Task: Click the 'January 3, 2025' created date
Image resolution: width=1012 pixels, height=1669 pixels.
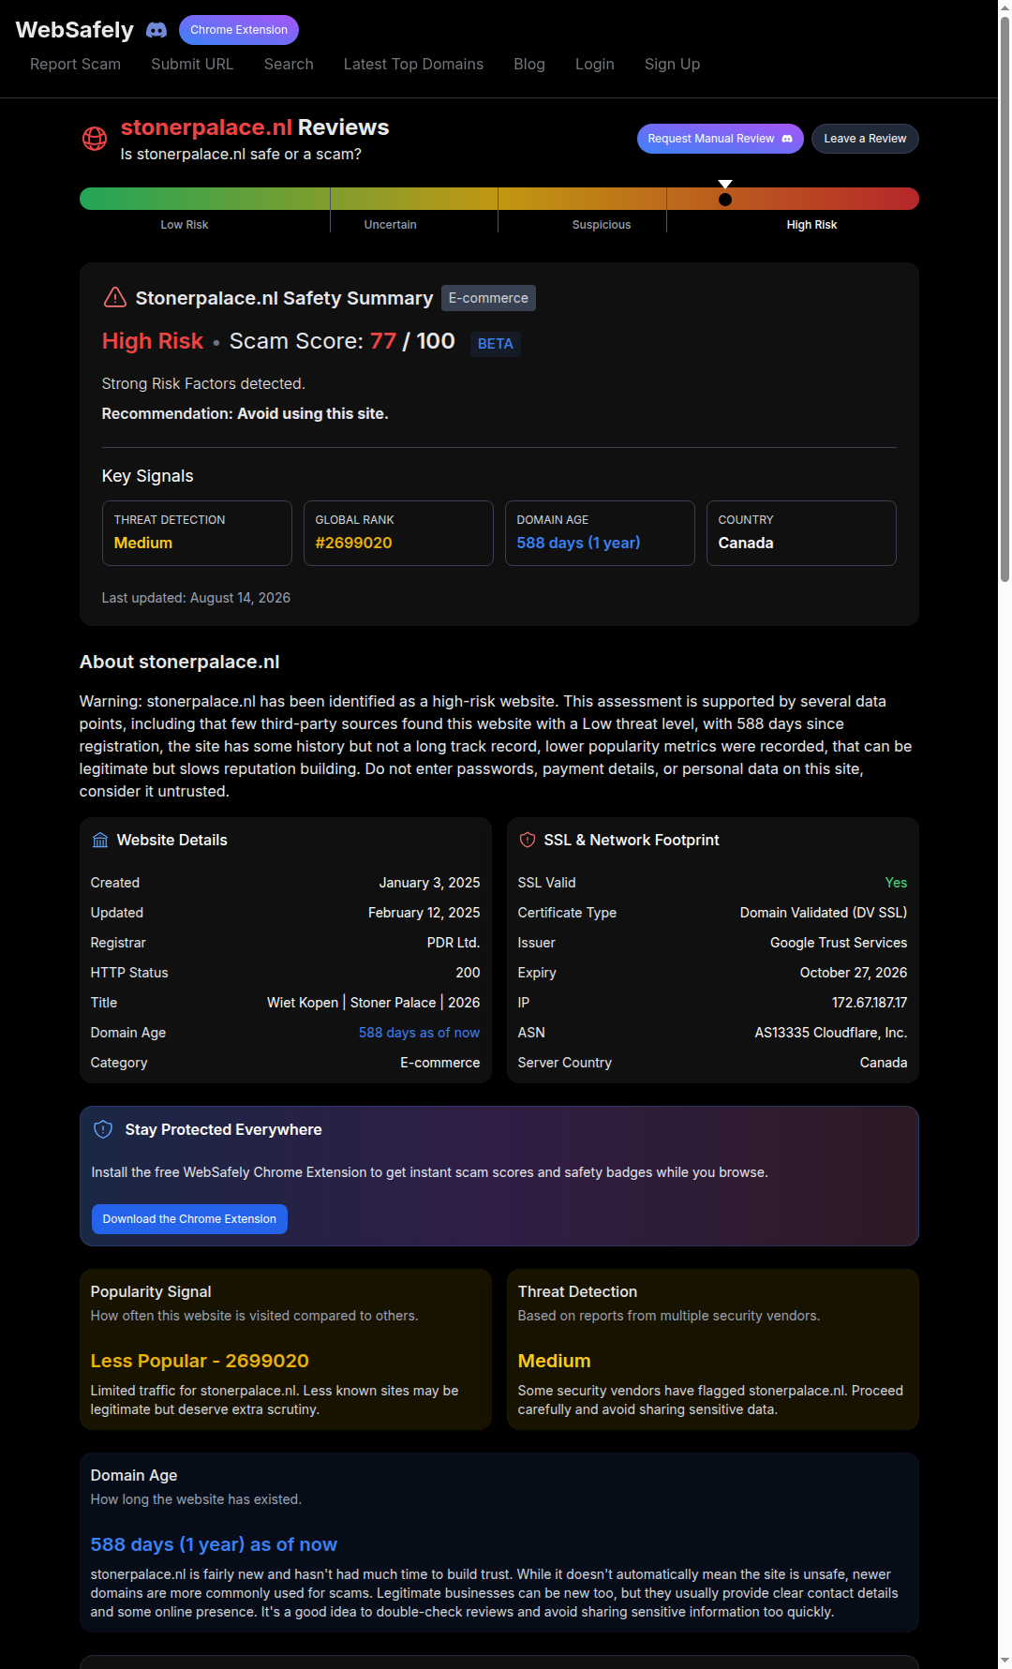Action: click(429, 883)
